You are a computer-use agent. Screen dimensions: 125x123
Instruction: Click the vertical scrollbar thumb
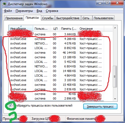(x=115, y=77)
